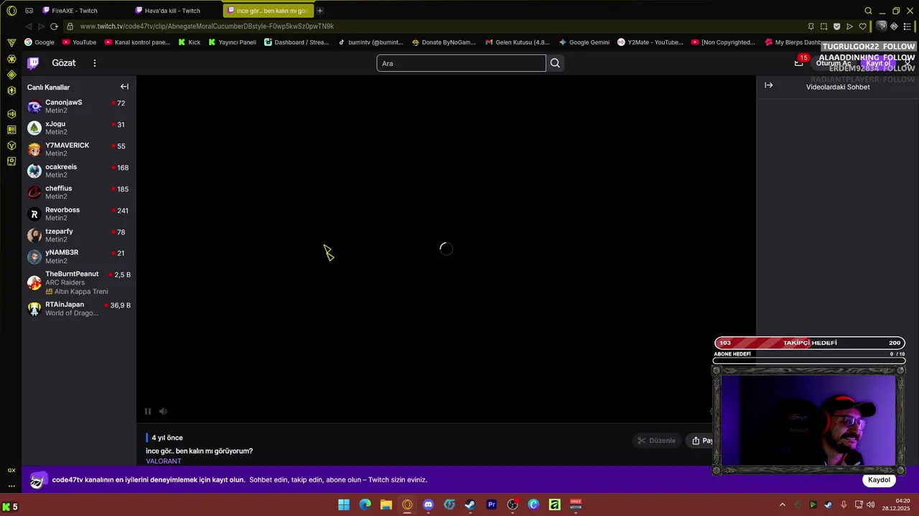Open CanonjawS channel in the sidebar
919x516 pixels.
tap(79, 107)
